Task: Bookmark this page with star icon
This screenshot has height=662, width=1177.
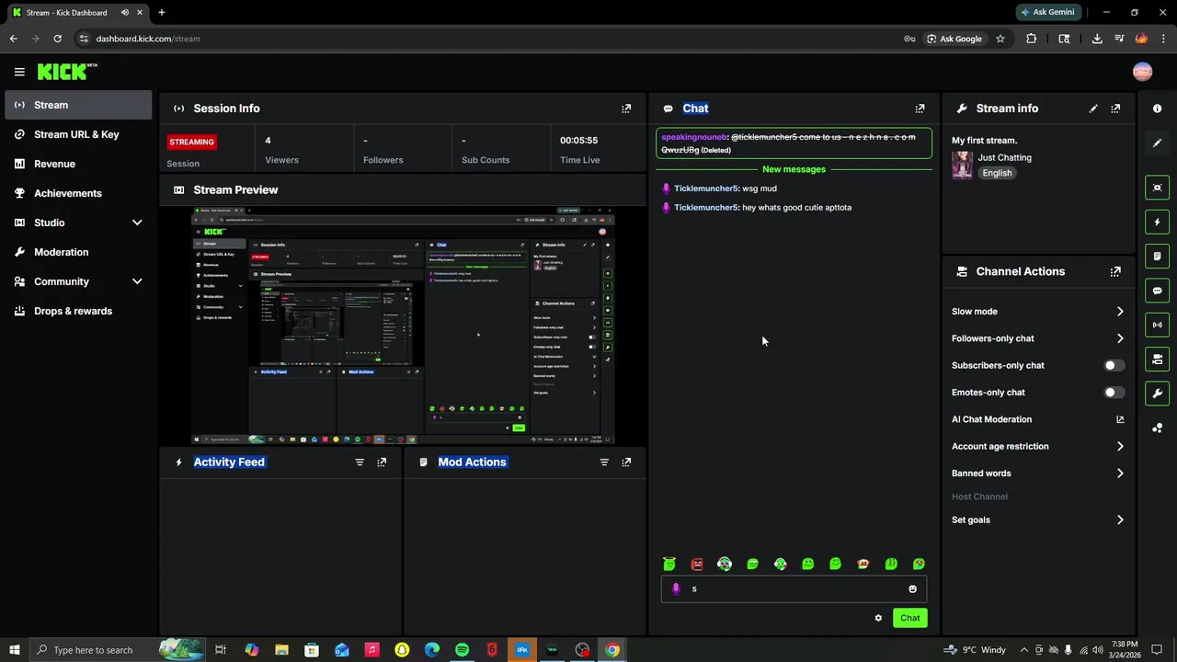Action: tap(1000, 39)
